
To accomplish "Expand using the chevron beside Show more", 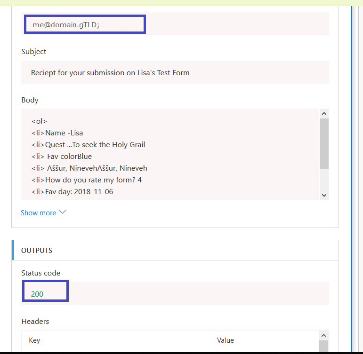I will click(x=62, y=212).
